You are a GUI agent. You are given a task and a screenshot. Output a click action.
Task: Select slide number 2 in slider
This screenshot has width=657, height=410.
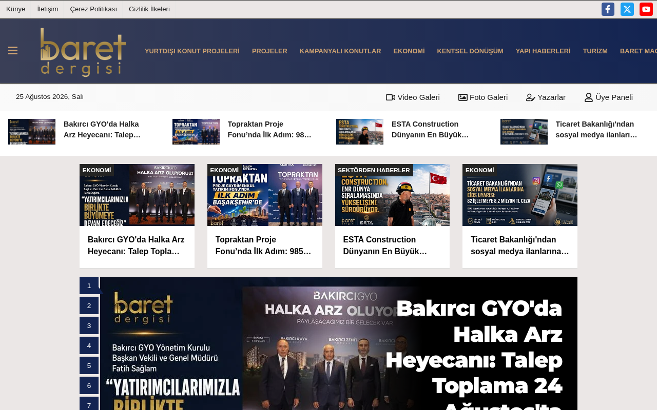click(89, 305)
